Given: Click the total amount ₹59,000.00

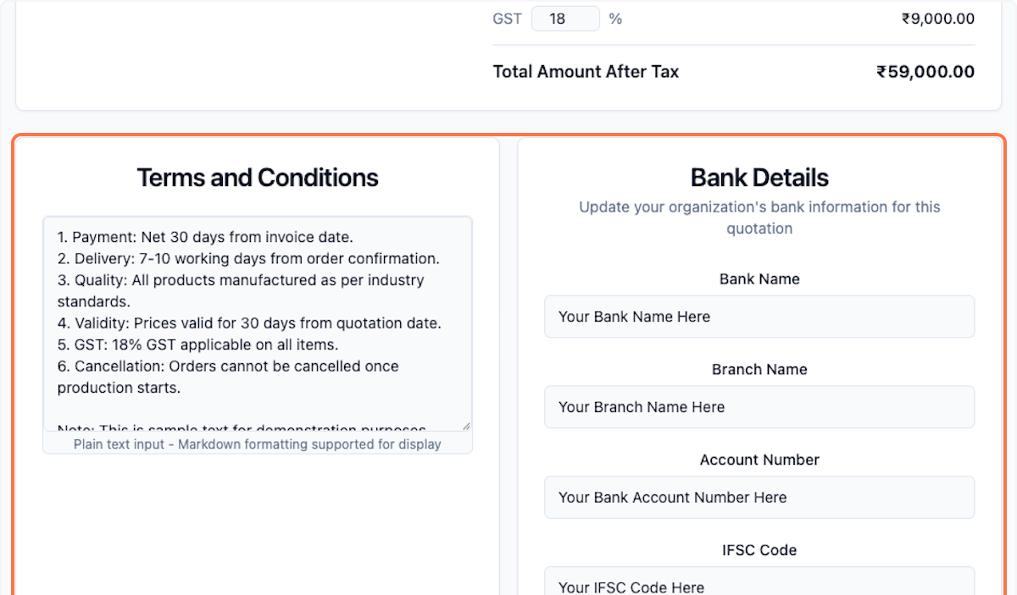Looking at the screenshot, I should click(925, 71).
